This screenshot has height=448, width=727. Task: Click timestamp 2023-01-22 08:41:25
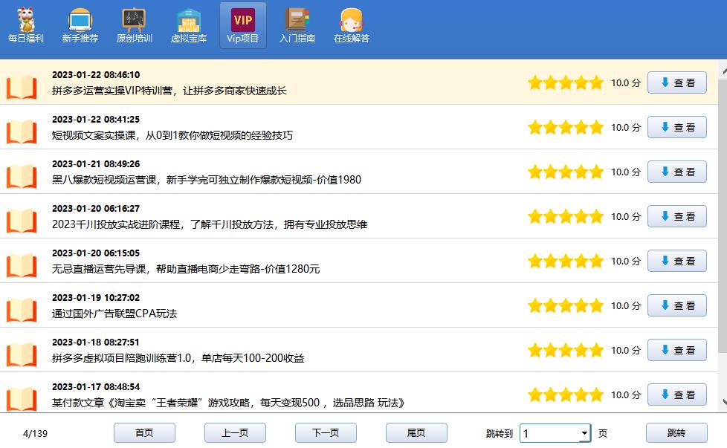[x=96, y=119]
